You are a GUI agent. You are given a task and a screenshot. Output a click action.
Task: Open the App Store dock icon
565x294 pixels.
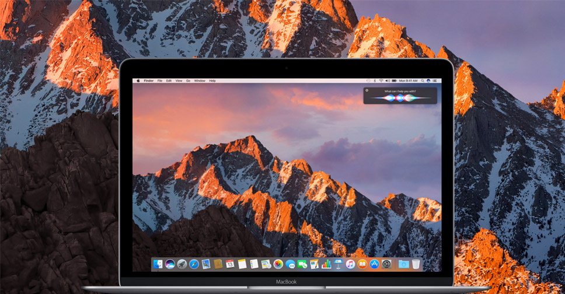tap(374, 264)
